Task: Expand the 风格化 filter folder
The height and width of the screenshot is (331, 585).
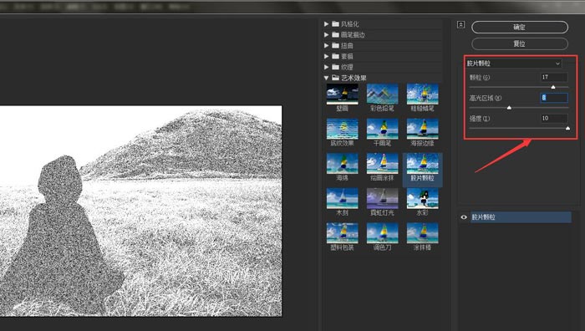Action: click(327, 24)
